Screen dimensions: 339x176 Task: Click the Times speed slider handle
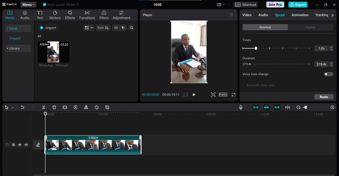pos(256,48)
